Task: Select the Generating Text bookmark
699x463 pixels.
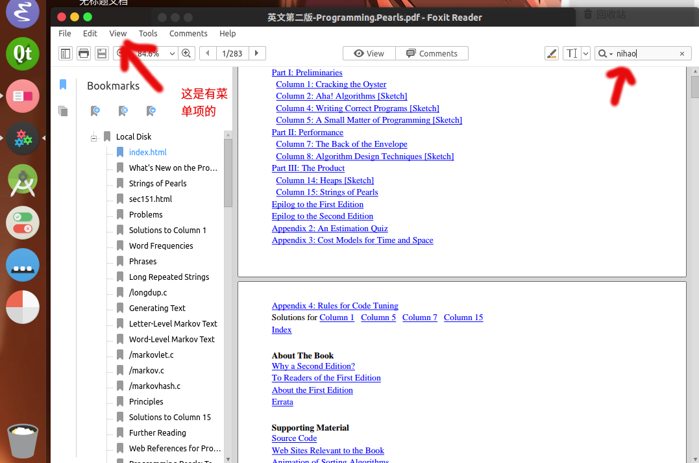Action: point(157,308)
